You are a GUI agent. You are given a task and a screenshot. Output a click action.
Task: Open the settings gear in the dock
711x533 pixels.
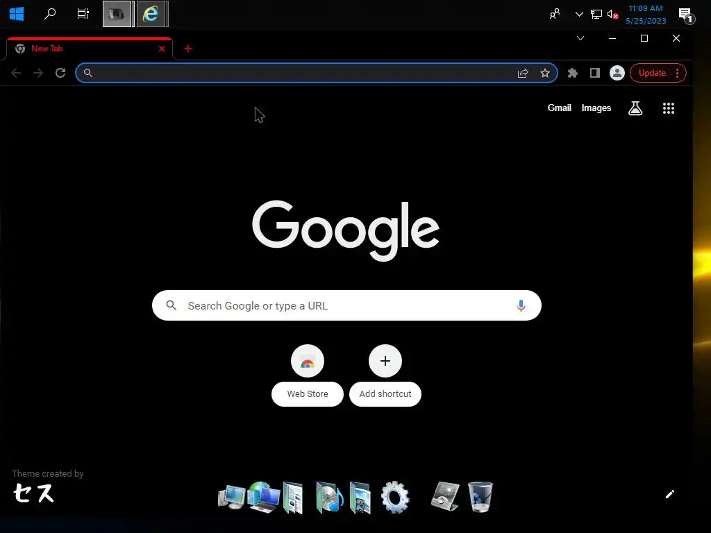tap(395, 497)
